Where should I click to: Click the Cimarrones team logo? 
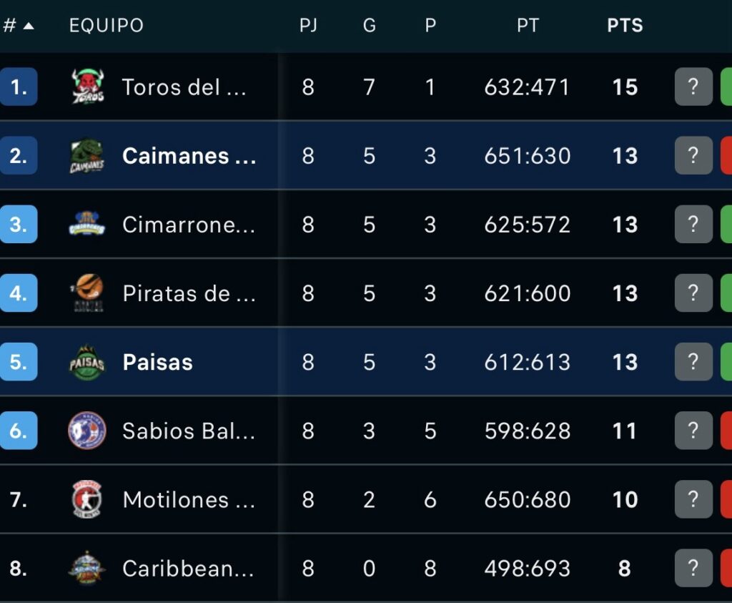click(x=87, y=225)
